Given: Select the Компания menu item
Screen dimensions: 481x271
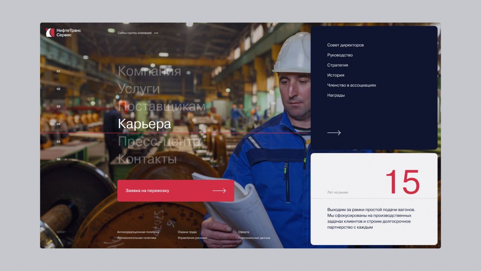Looking at the screenshot, I should pos(149,71).
